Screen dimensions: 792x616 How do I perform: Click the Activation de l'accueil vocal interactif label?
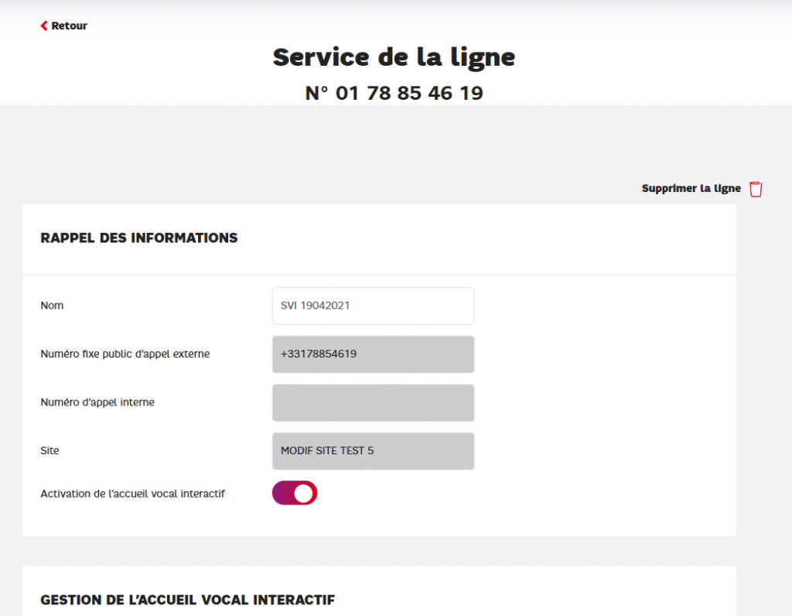(x=132, y=493)
